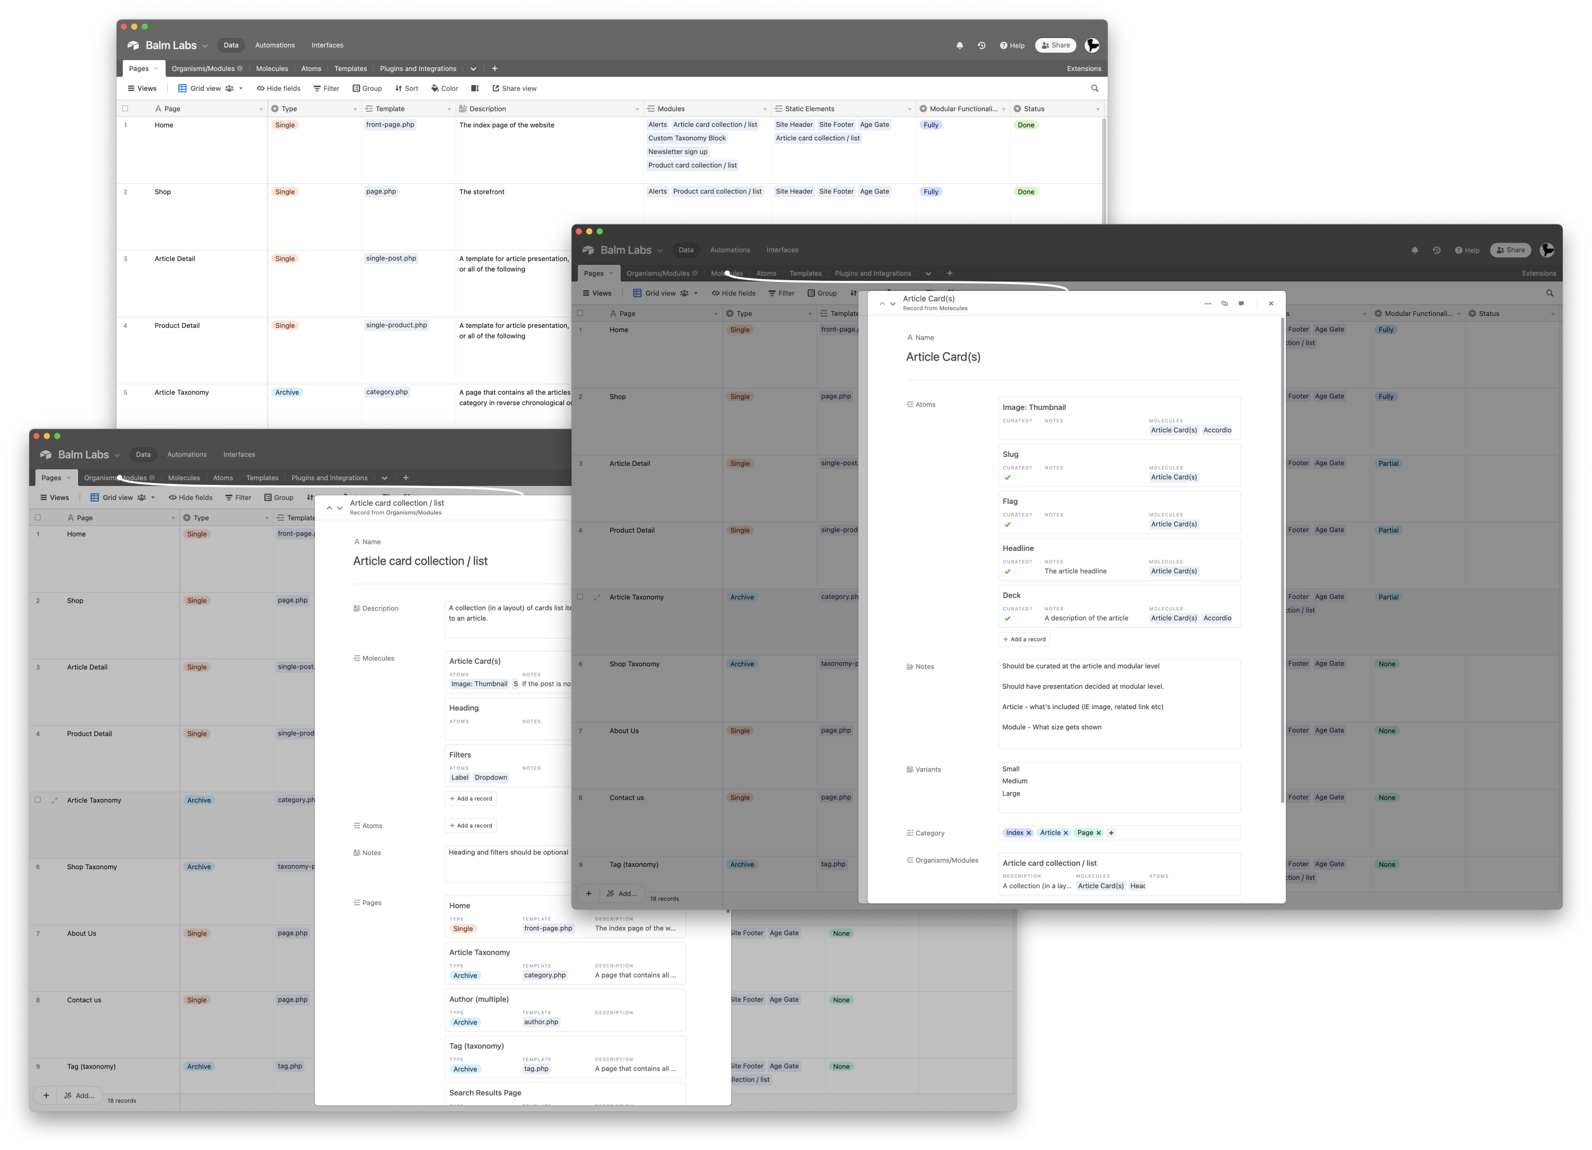Open more options in Article Card(s) record
Screen dimensions: 1592x1150
(1207, 303)
